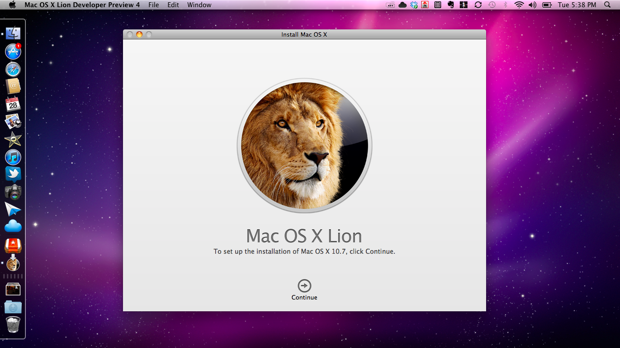Open the Apple menu

(12, 5)
